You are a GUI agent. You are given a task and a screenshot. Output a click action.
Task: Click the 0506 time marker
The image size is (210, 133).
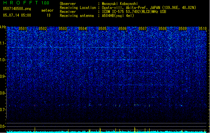pyautogui.click(x=123, y=29)
